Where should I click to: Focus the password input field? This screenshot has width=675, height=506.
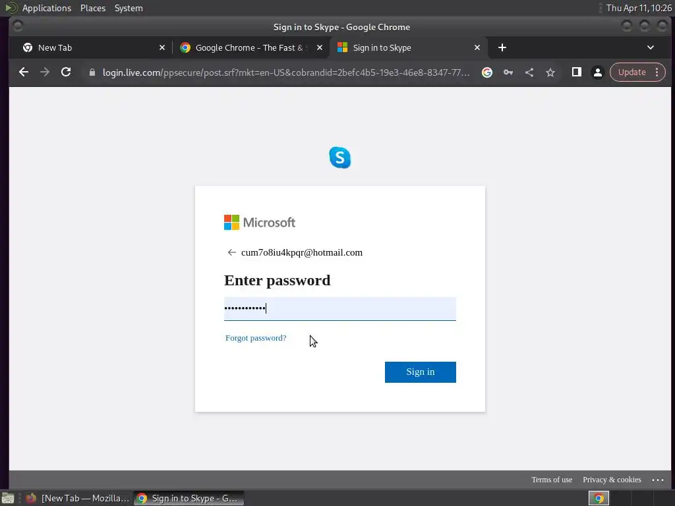pos(340,308)
